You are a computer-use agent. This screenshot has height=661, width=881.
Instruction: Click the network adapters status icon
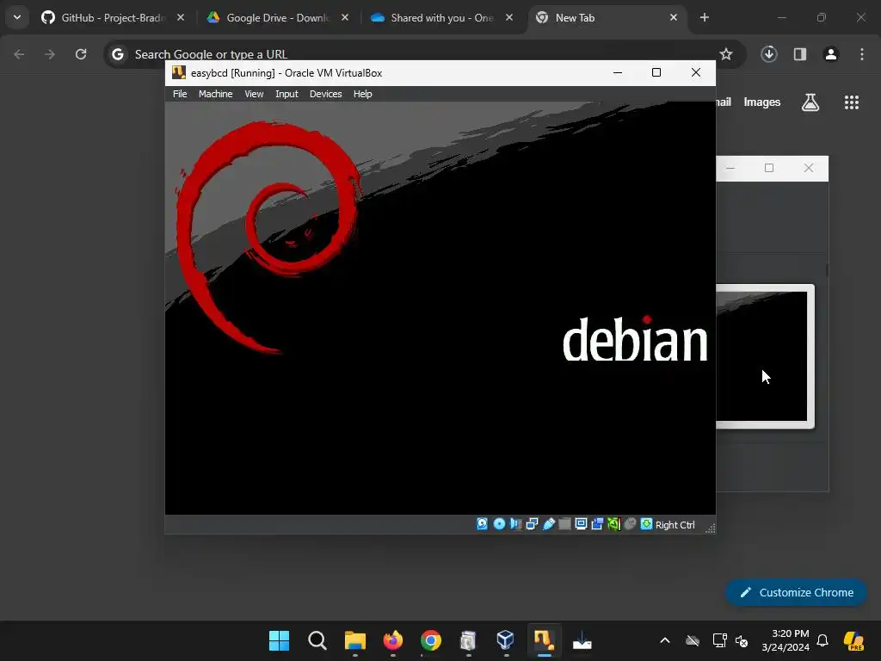point(532,524)
